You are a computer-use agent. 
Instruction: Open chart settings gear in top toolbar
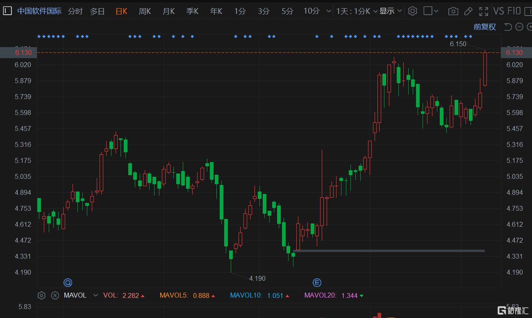(x=413, y=11)
